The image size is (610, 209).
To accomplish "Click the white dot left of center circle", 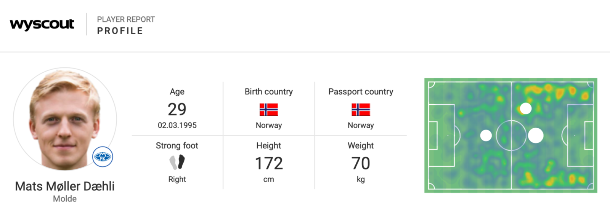I will point(486,136).
